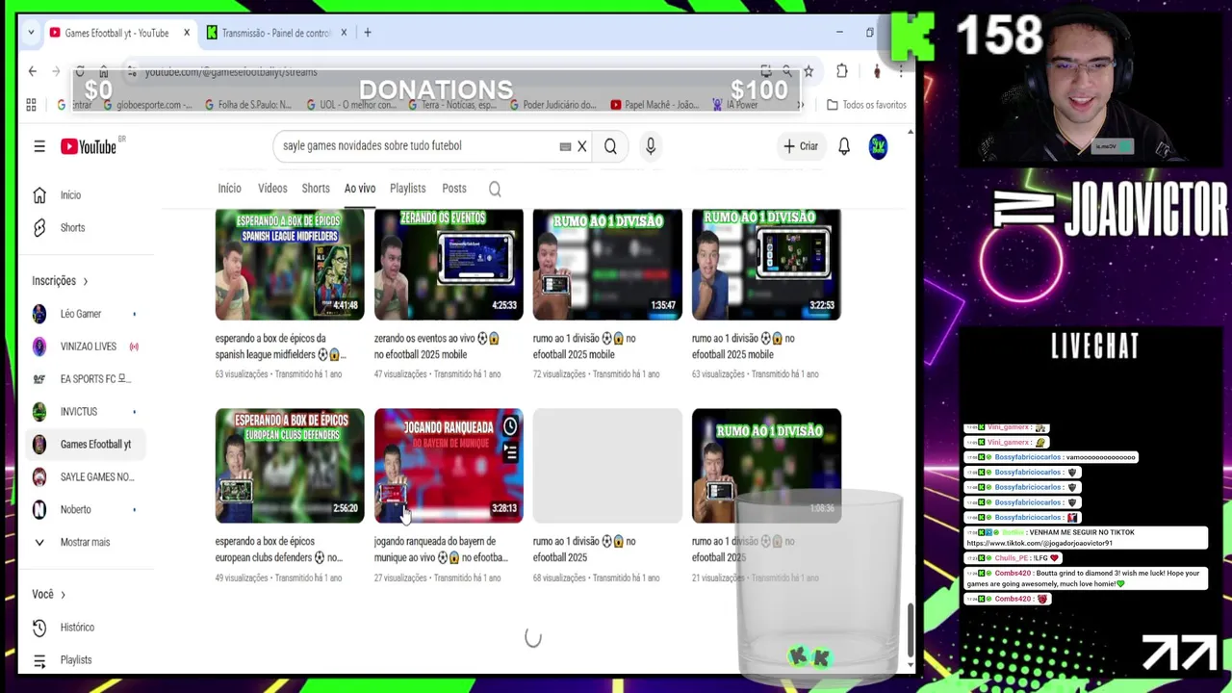This screenshot has width=1232, height=693.
Task: Open the account avatar menu
Action: click(878, 146)
